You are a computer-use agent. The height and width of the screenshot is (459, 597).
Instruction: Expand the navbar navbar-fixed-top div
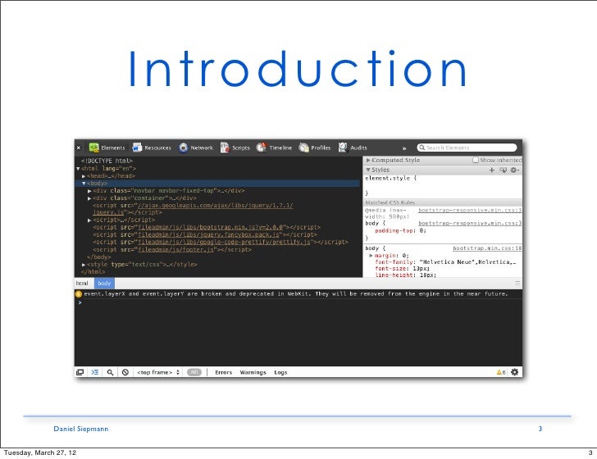(89, 191)
